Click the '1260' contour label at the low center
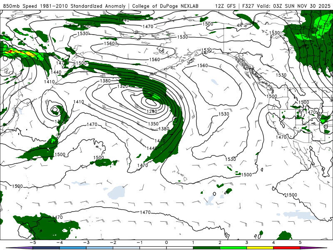This screenshot has width=333, height=250. click(152, 111)
